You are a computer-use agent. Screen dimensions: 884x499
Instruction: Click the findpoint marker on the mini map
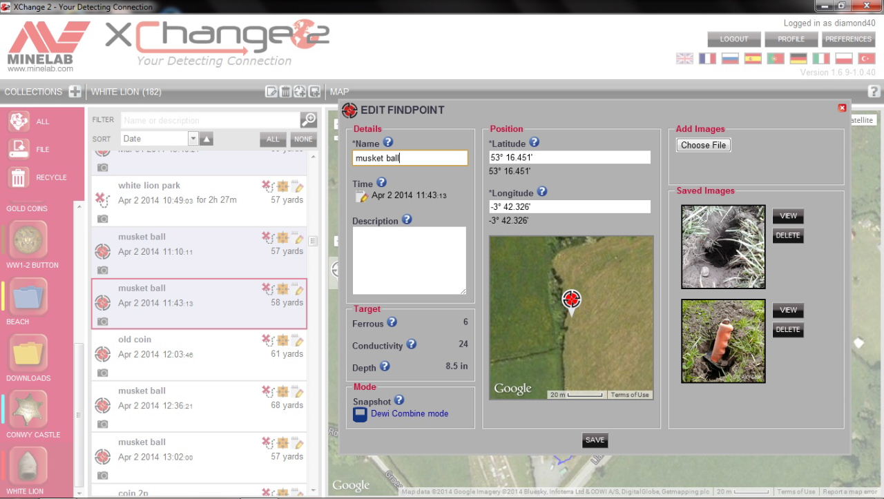571,300
